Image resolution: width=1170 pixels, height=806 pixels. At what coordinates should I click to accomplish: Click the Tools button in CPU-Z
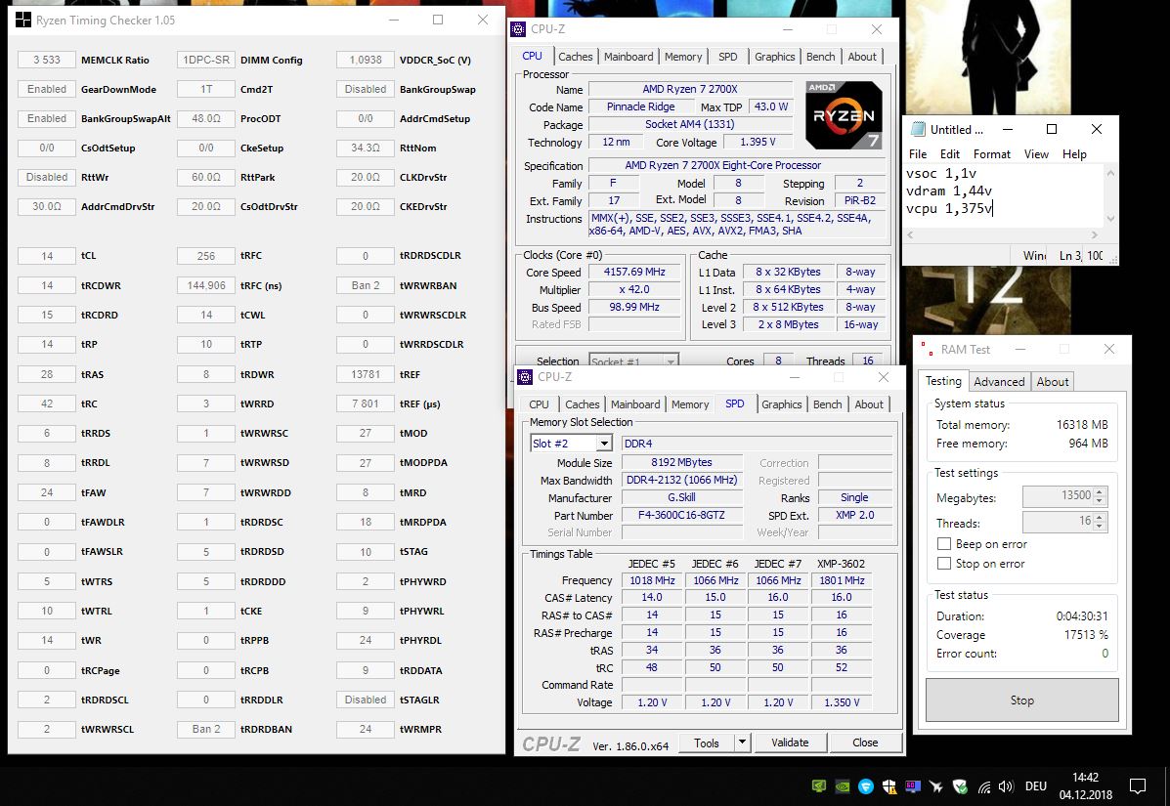click(x=706, y=742)
